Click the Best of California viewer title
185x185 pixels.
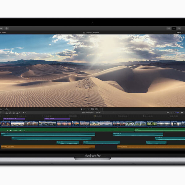(x=92, y=33)
